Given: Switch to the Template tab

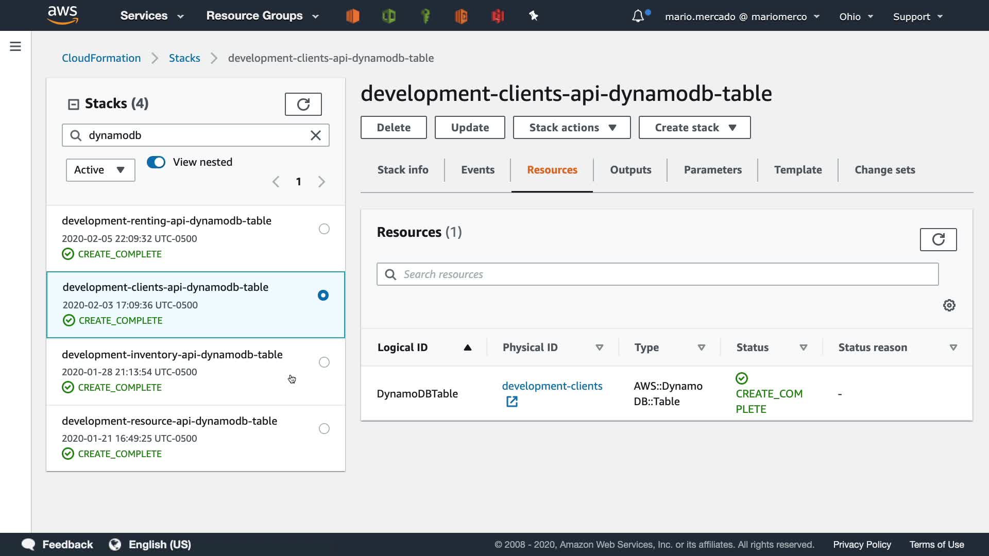Looking at the screenshot, I should pyautogui.click(x=797, y=170).
